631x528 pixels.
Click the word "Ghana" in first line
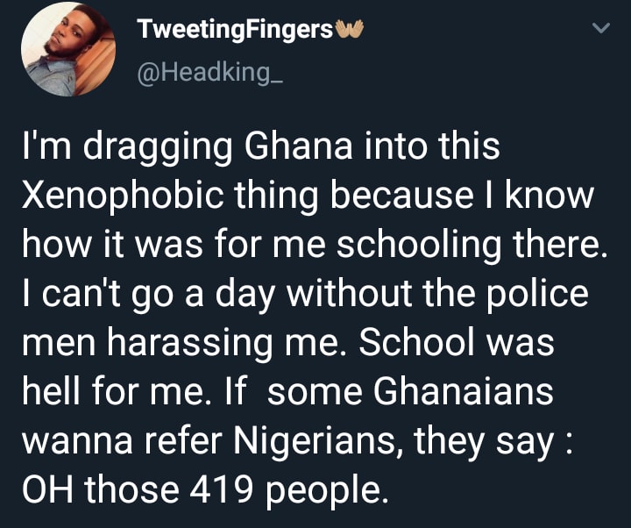pyautogui.click(x=298, y=146)
